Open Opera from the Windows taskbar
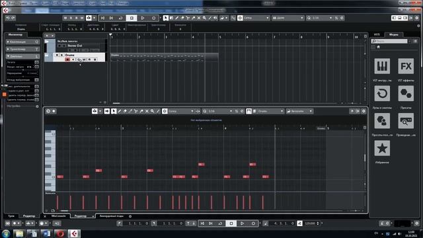Image resolution: width=423 pixels, height=238 pixels. (x=60, y=233)
